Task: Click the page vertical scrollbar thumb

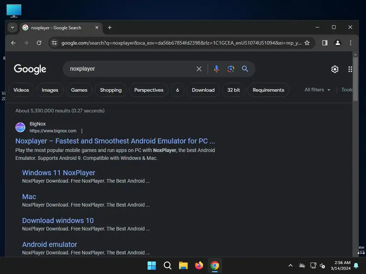Action: click(x=355, y=79)
